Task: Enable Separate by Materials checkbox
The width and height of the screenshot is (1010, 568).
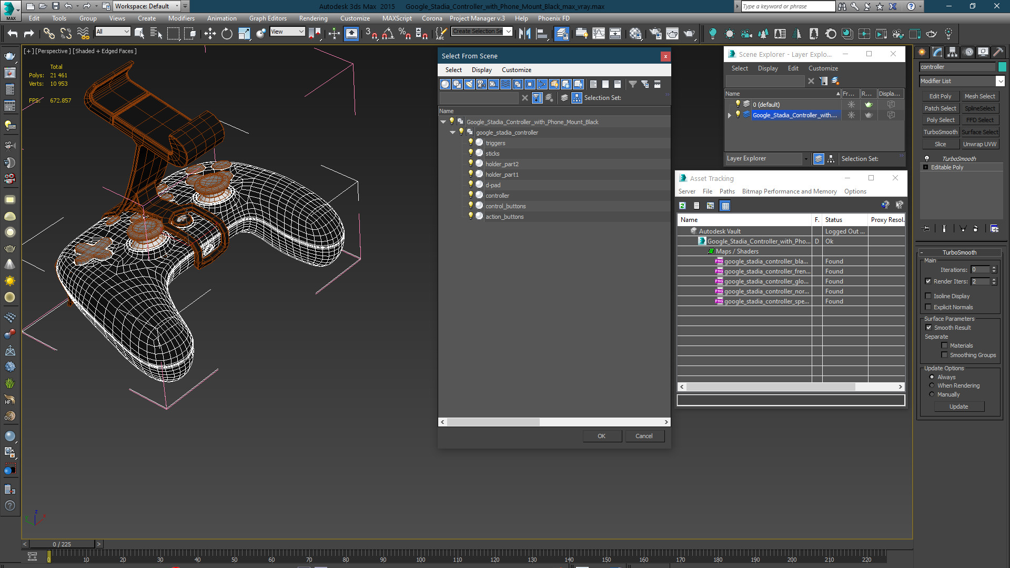Action: (945, 346)
